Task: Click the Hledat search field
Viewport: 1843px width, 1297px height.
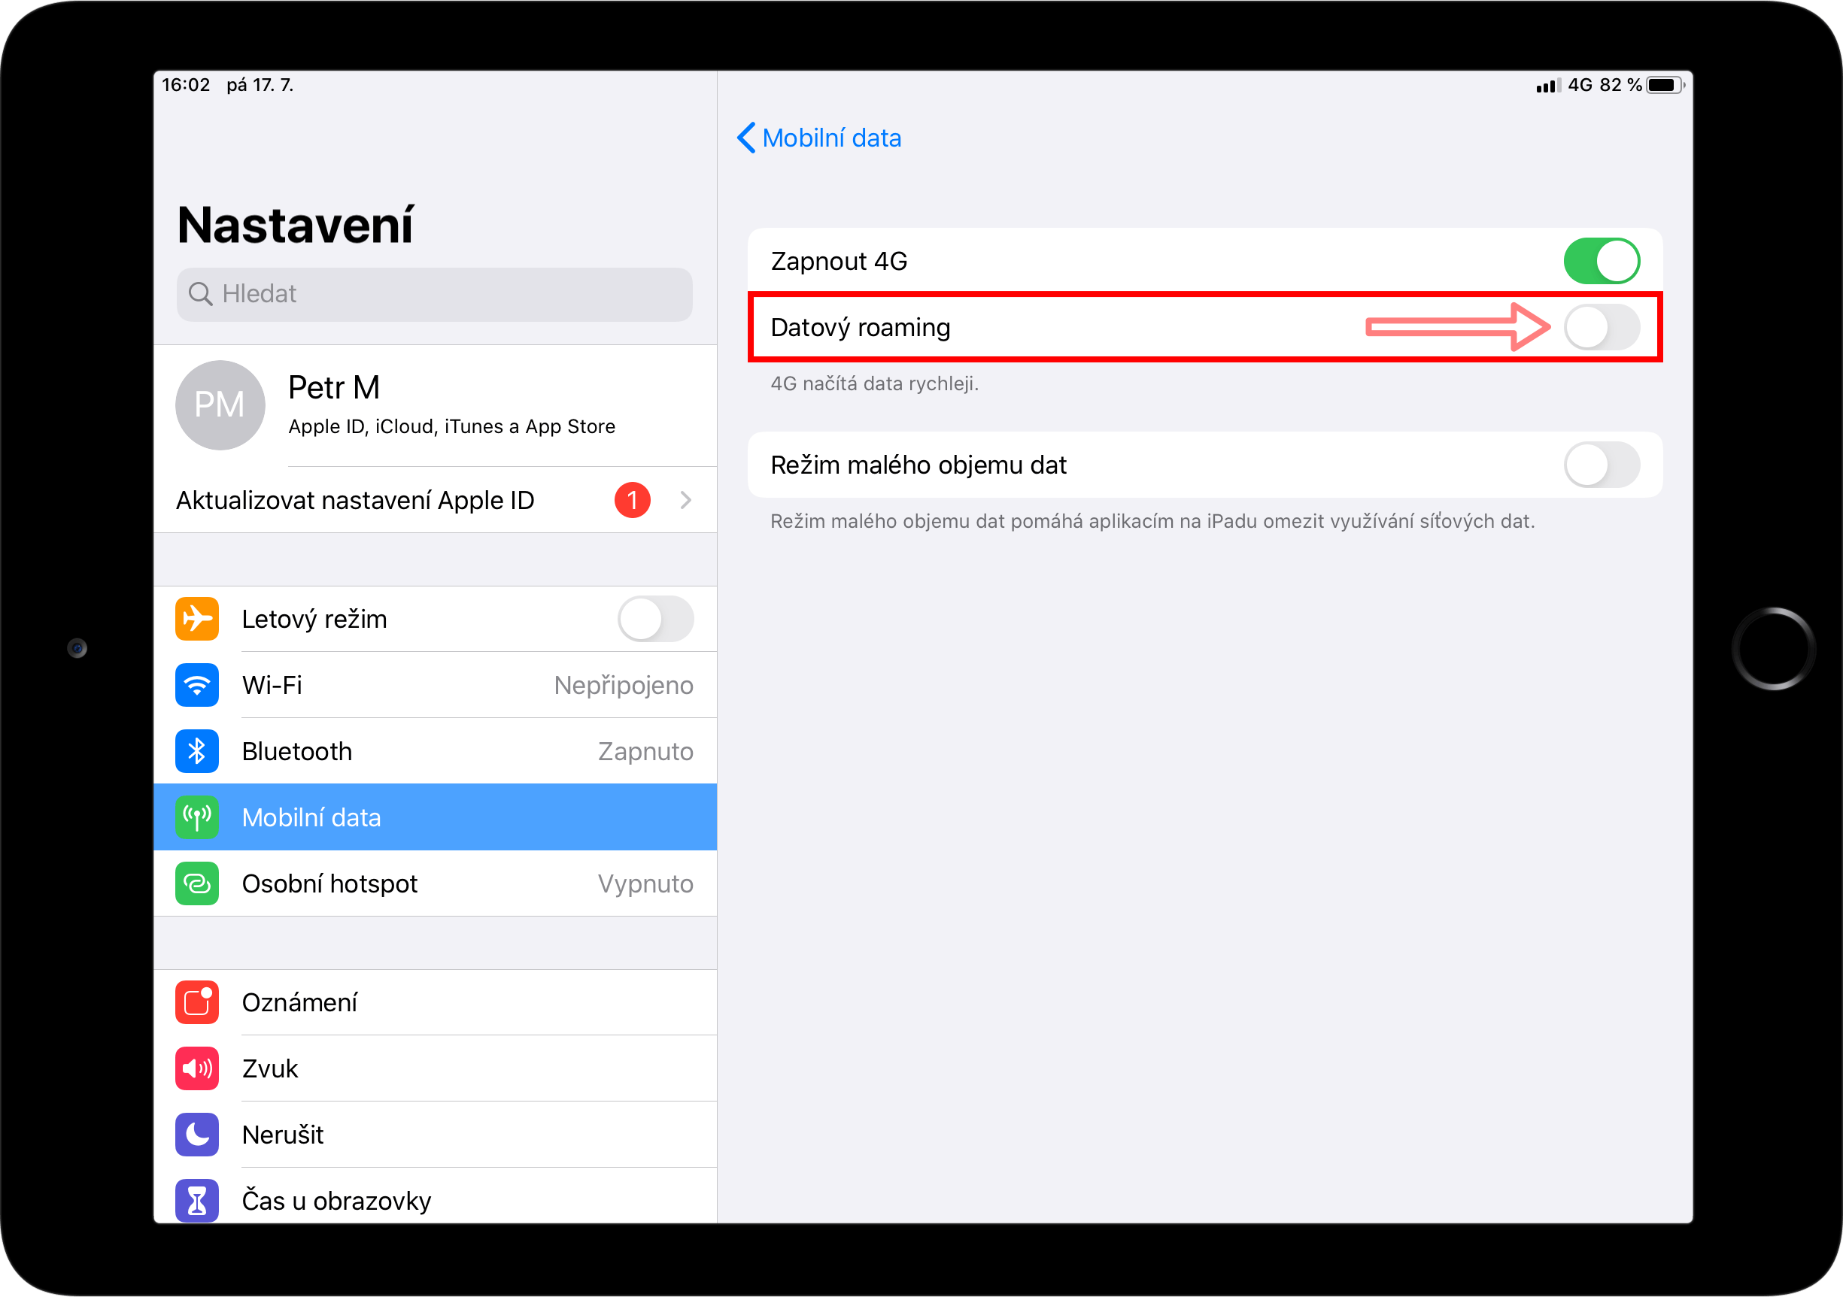Action: pos(434,295)
